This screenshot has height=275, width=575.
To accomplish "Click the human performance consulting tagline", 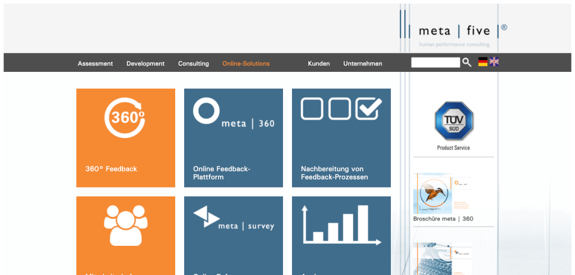I will [454, 45].
